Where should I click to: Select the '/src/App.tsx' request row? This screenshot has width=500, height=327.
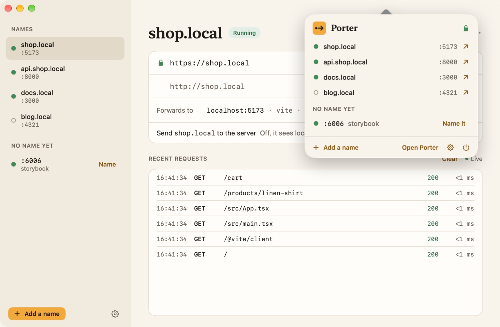315,208
